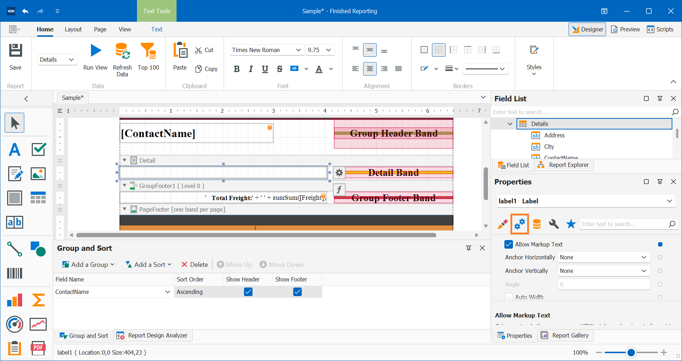This screenshot has height=361, width=682.
Task: Click Add a Group button
Action: (88, 264)
